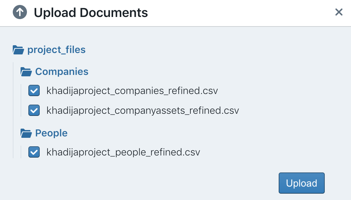
Task: Select the khadijaproject_companyassets_refined.csv file name
Action: pyautogui.click(x=143, y=111)
